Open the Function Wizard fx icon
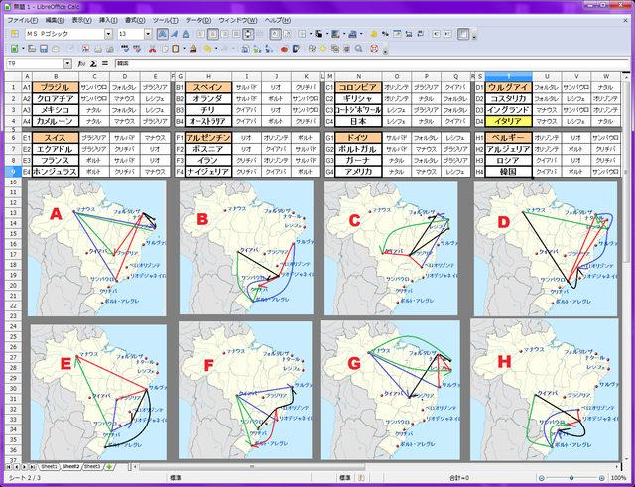The height and width of the screenshot is (487, 635). [x=81, y=63]
